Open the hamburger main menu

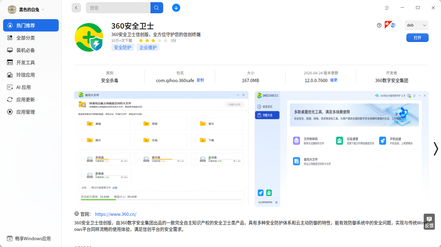click(387, 8)
